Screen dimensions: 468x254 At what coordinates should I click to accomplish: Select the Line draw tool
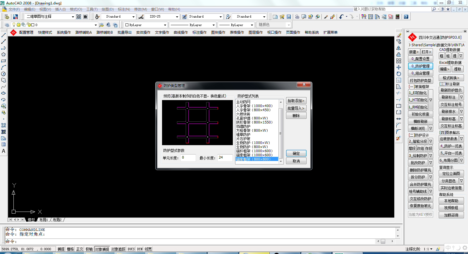click(4, 35)
